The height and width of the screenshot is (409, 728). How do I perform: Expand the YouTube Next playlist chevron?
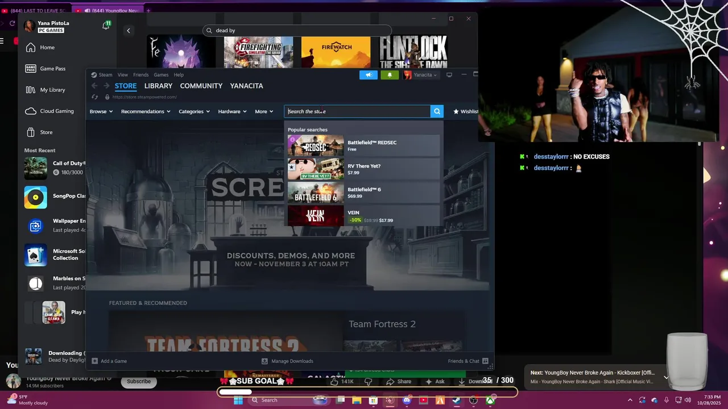coord(666,377)
